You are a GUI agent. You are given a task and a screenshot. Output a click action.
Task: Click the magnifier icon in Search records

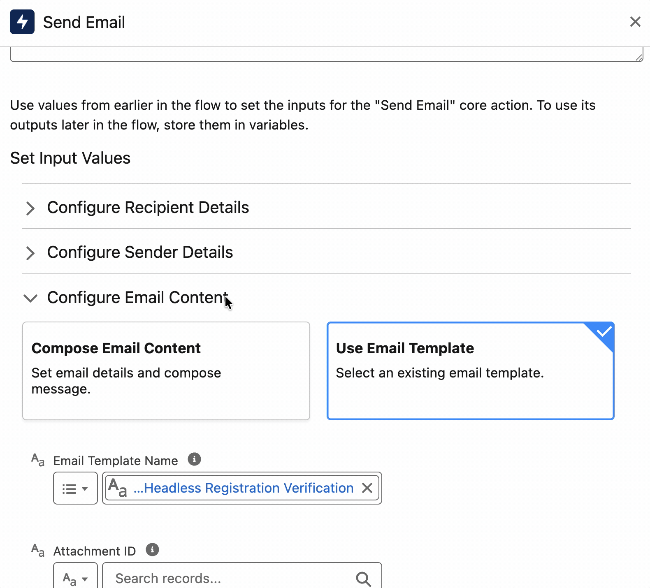(363, 579)
